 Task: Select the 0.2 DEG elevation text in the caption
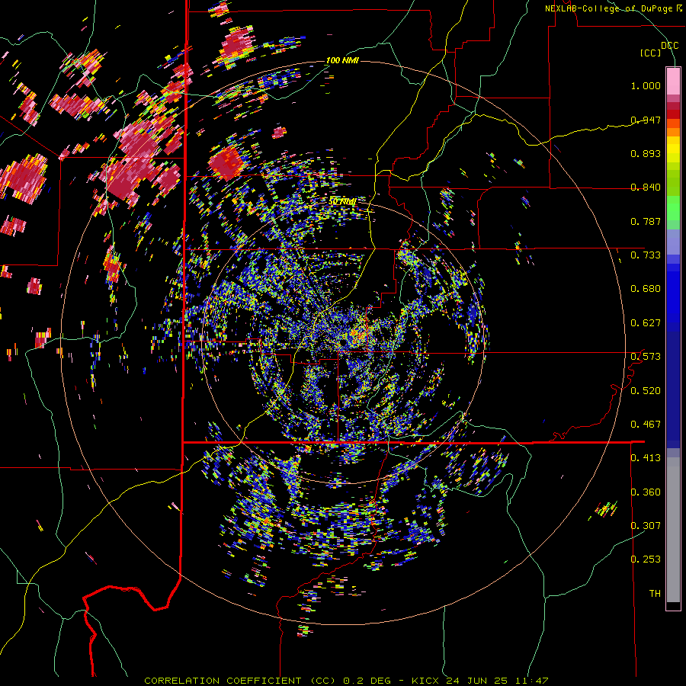tap(369, 681)
